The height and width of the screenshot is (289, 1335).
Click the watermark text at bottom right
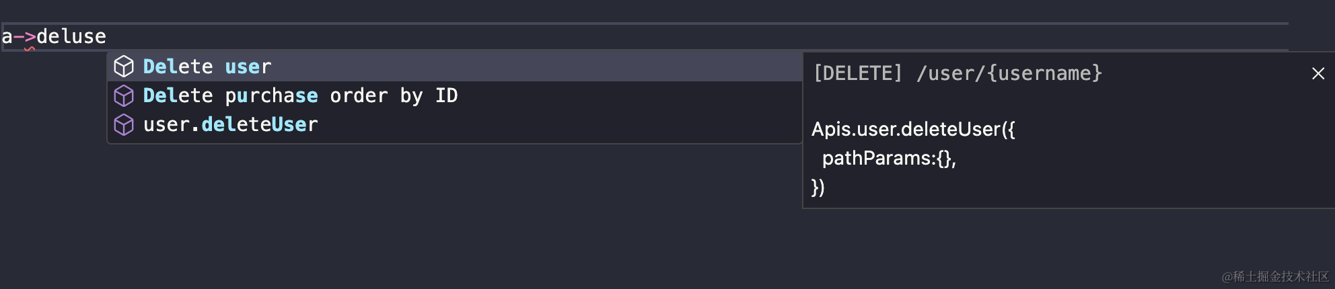(x=1275, y=277)
